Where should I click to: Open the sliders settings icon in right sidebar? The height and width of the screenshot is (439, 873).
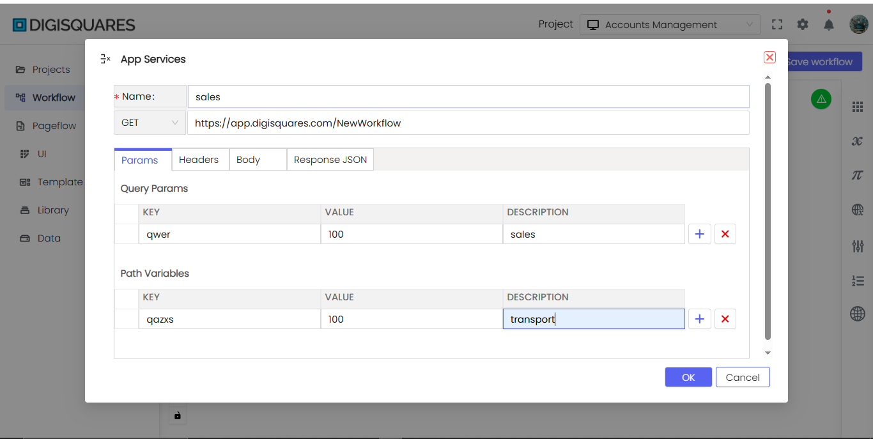point(858,245)
